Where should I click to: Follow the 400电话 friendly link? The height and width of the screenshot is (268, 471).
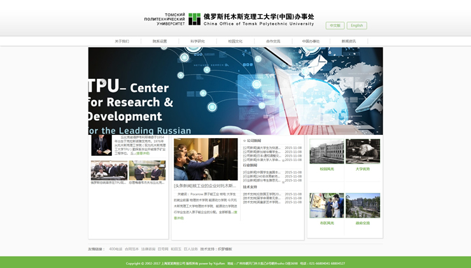point(115,249)
